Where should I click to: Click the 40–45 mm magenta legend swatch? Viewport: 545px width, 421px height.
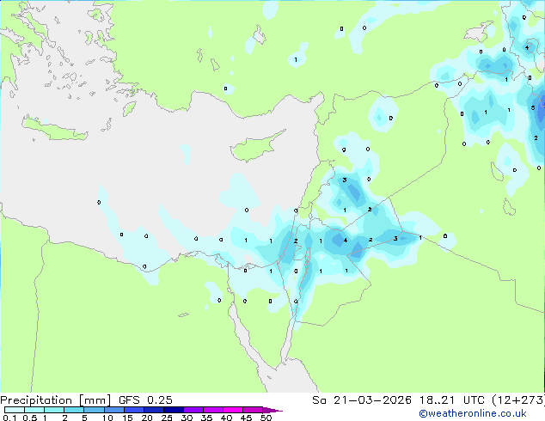[x=233, y=410]
